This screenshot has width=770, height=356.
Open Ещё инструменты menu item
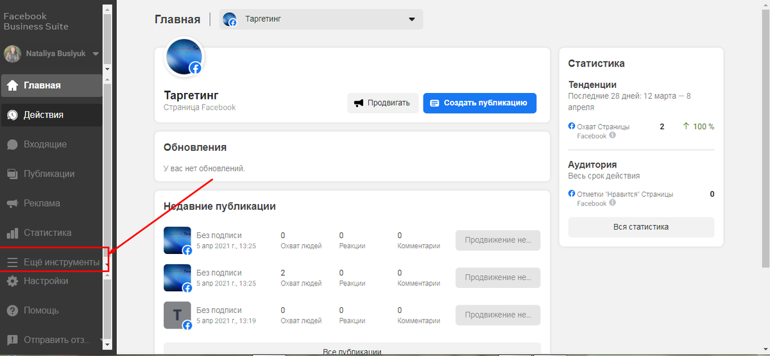tap(54, 262)
